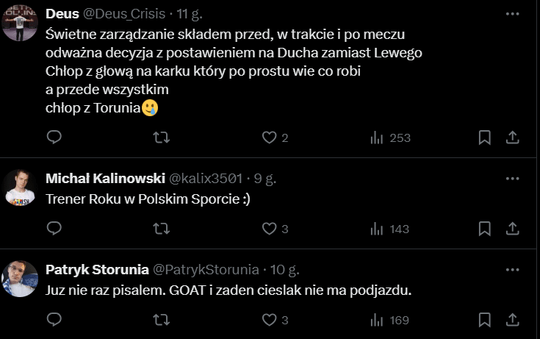Reply to Michał Kalinowski's tweet
The width and height of the screenshot is (540, 339).
[x=54, y=229]
